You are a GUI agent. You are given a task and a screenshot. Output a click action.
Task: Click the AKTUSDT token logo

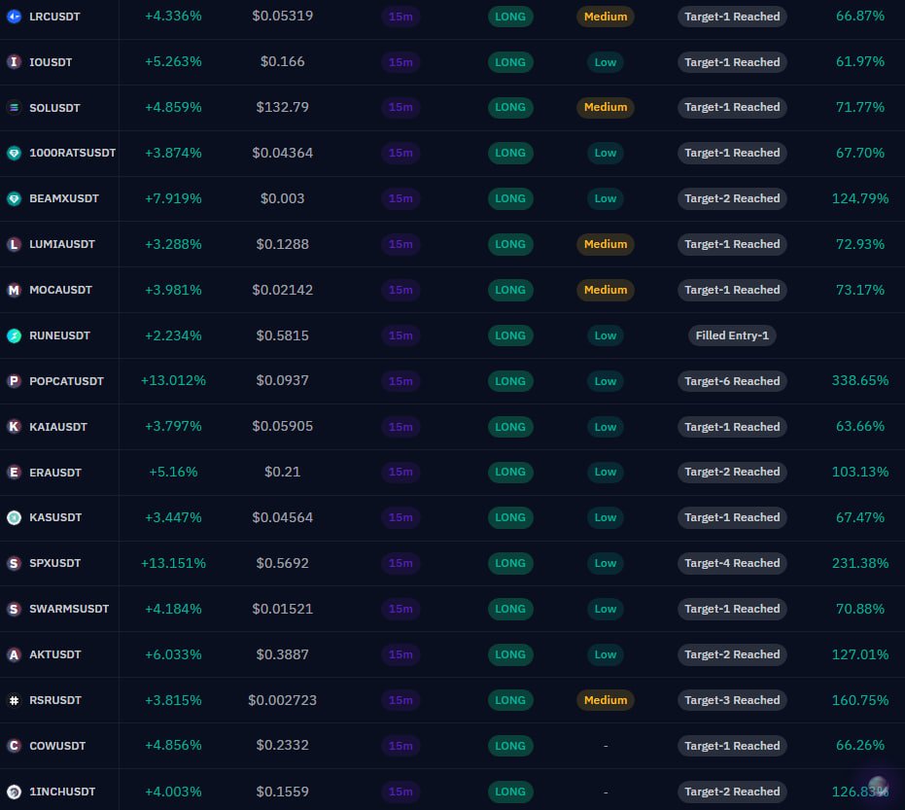14,653
